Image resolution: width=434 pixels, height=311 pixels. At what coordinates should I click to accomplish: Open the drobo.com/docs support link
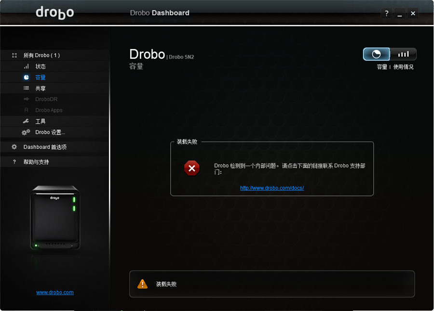pos(272,188)
